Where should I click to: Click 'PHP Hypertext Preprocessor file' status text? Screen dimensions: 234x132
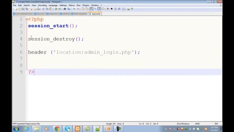(x=26, y=124)
